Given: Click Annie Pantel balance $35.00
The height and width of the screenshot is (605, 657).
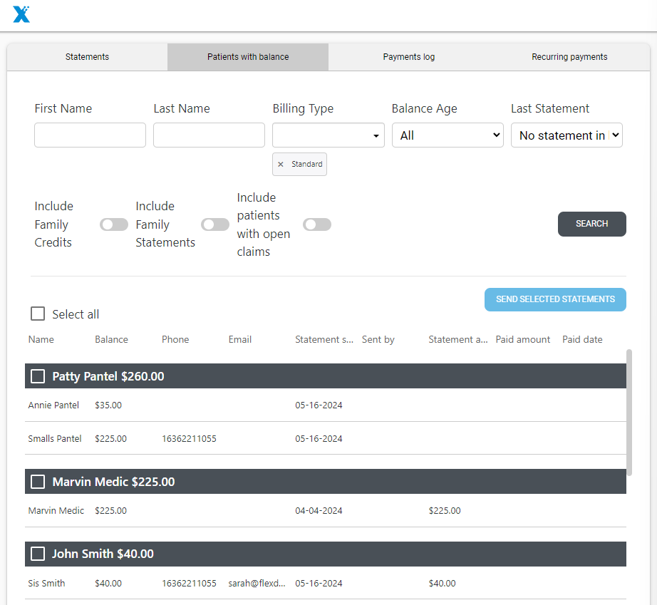Looking at the screenshot, I should tap(108, 405).
